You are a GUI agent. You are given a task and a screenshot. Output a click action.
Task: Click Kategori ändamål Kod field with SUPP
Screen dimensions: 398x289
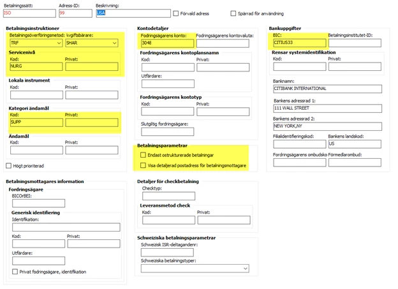[36, 122]
